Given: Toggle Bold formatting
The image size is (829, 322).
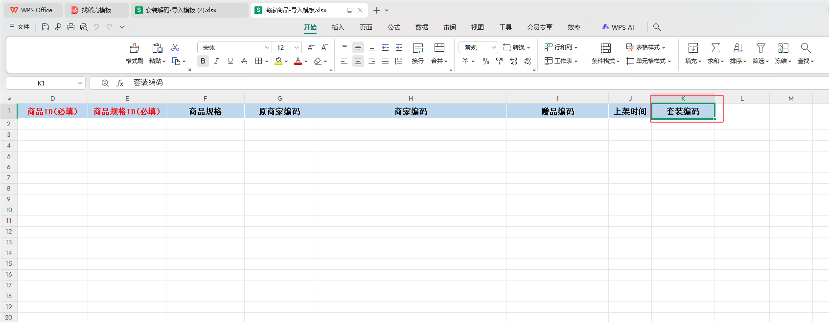Looking at the screenshot, I should [x=203, y=61].
